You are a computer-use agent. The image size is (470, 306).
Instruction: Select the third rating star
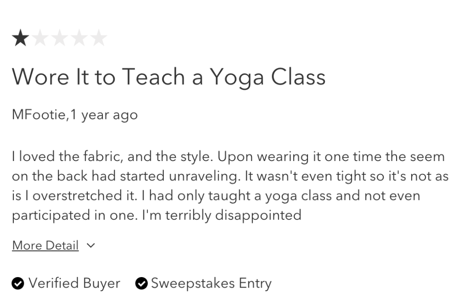(60, 39)
